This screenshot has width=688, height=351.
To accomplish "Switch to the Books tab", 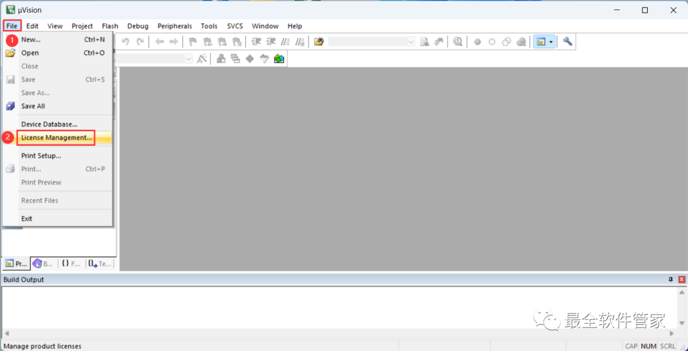I will point(43,263).
